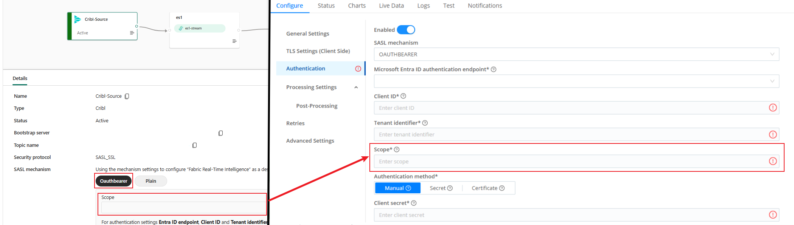Click the Enter tenant identifier field

pos(576,134)
